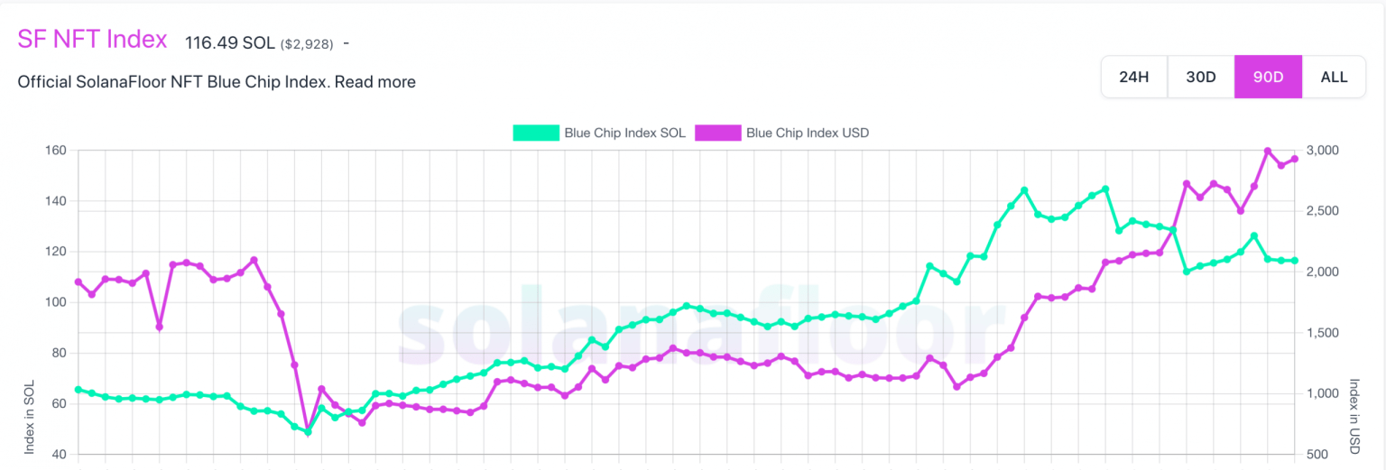Toggle the Blue Chip Index USD legend label
This screenshot has width=1386, height=470.
pyautogui.click(x=807, y=133)
